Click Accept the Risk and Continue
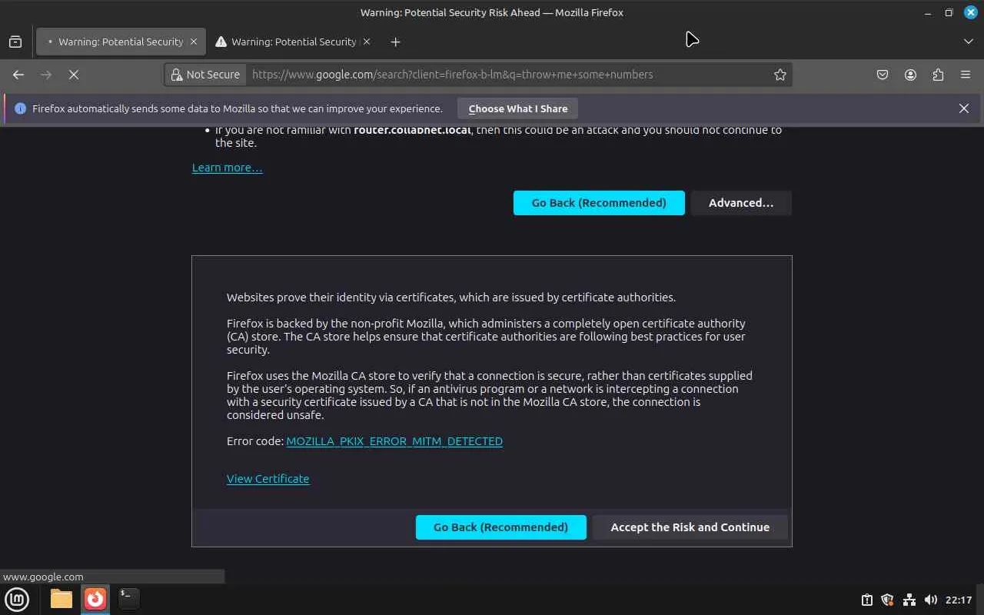984x615 pixels. [690, 527]
